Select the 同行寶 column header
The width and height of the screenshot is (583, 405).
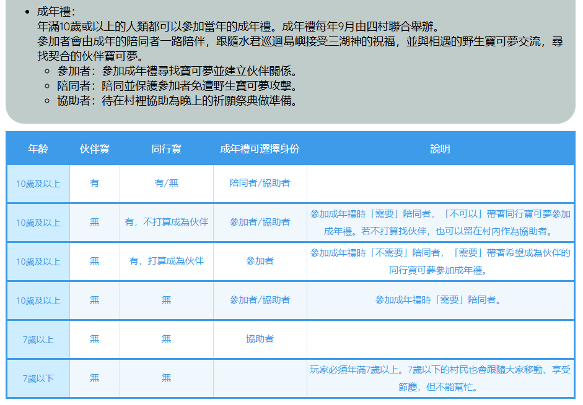click(166, 149)
